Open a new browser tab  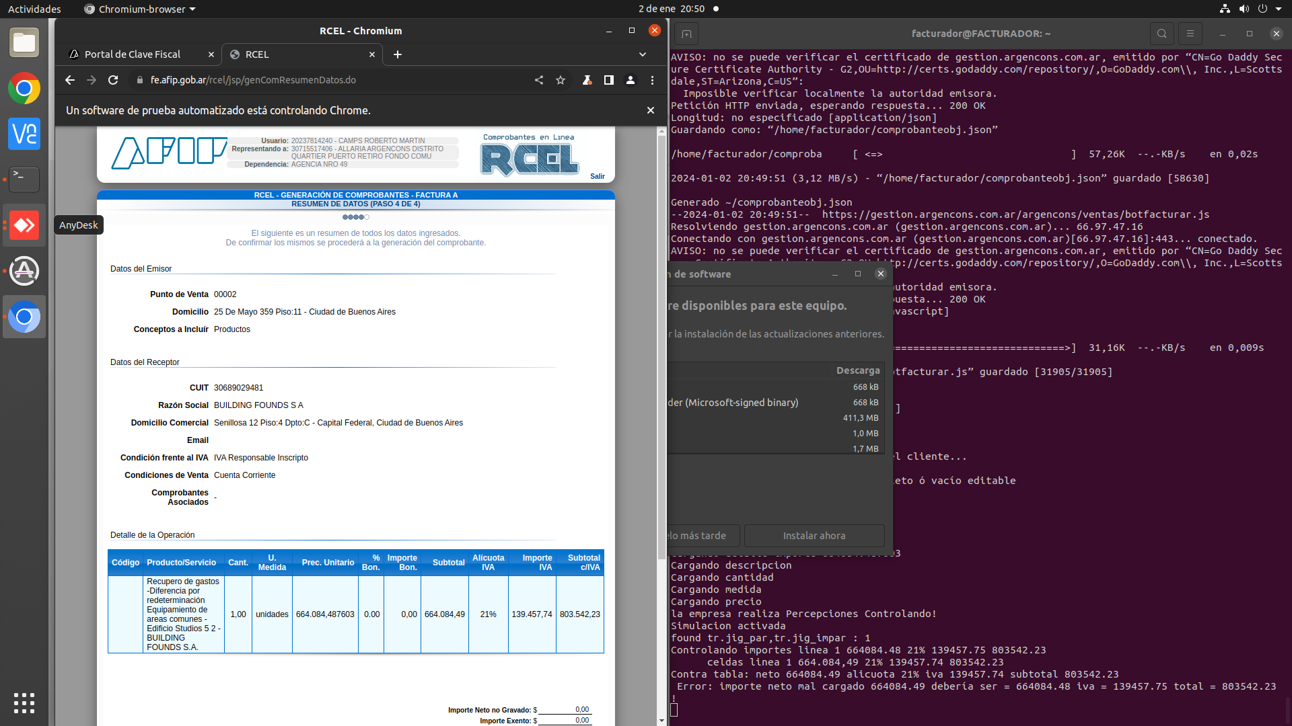[398, 54]
